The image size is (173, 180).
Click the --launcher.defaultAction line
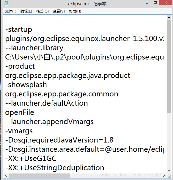point(46,103)
